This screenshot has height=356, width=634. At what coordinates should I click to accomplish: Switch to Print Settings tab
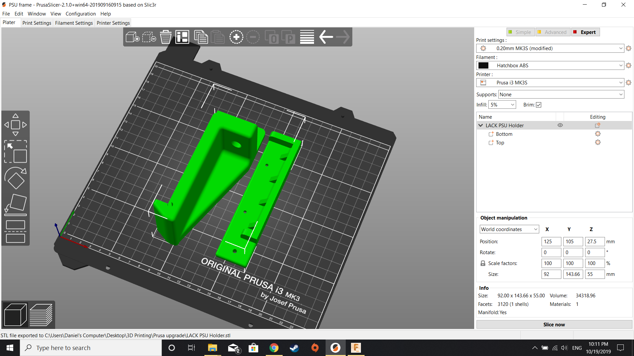click(37, 23)
